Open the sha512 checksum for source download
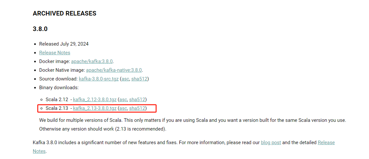Image resolution: width=369 pixels, height=159 pixels. point(139,79)
